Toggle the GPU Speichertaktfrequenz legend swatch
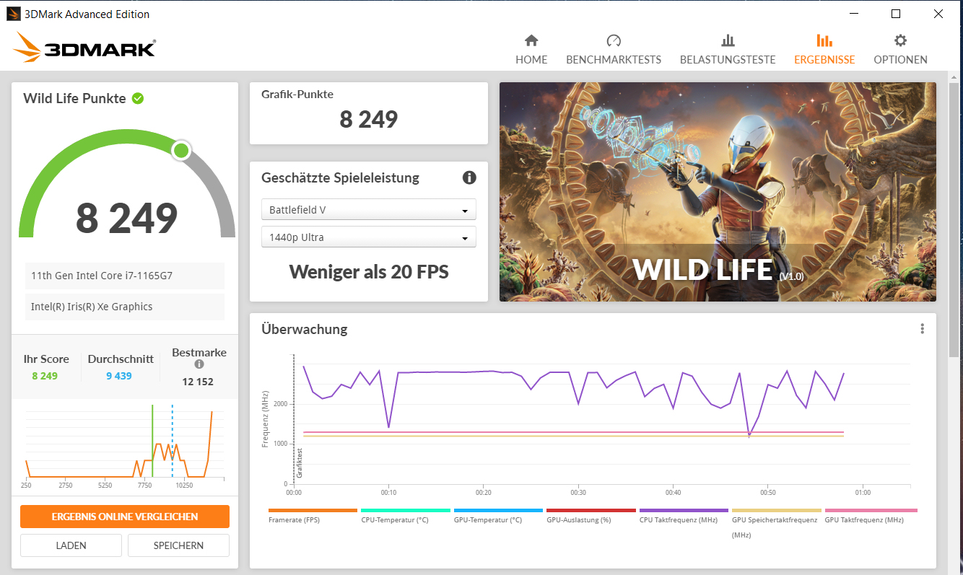Viewport: 963px width, 575px height. [777, 510]
